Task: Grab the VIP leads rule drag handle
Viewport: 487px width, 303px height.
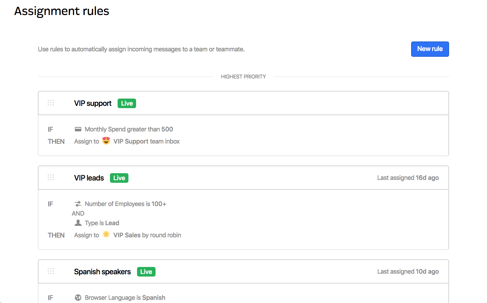Action: click(51, 177)
